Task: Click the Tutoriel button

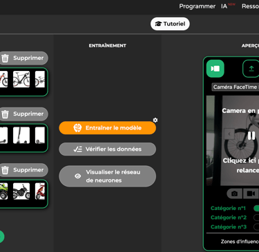Action: pos(170,23)
